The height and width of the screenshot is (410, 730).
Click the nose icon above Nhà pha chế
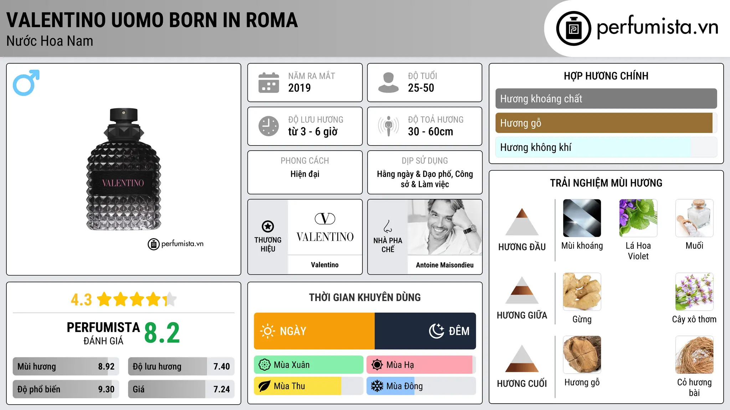point(388,226)
